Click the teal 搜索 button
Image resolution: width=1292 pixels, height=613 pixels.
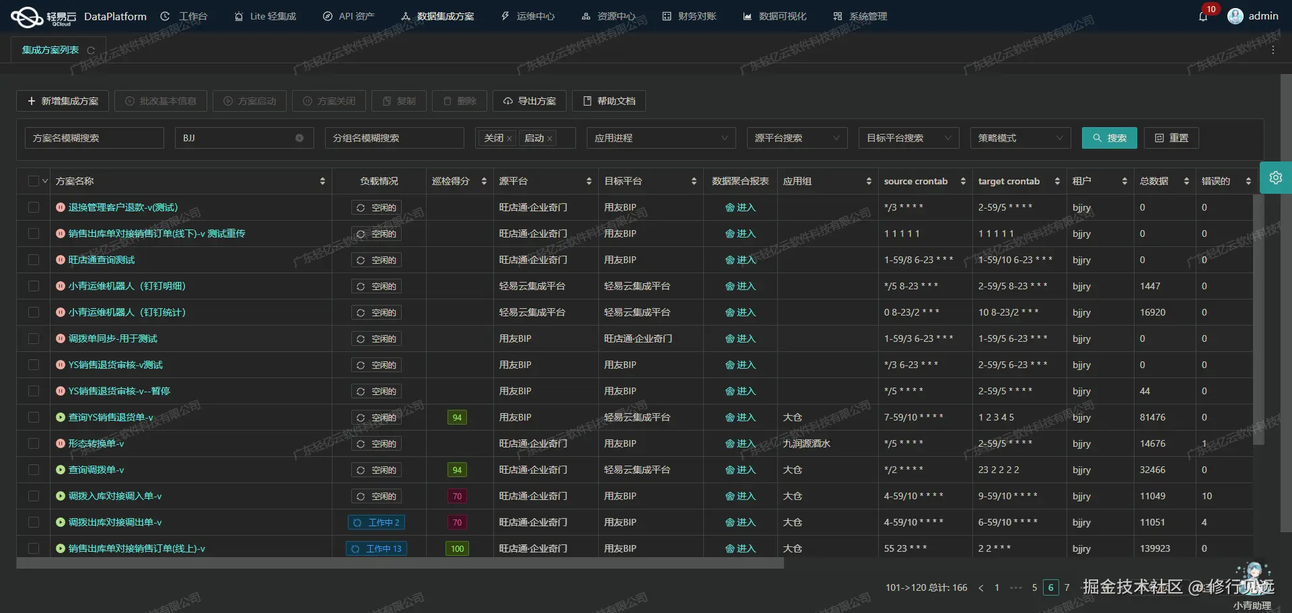click(x=1110, y=138)
